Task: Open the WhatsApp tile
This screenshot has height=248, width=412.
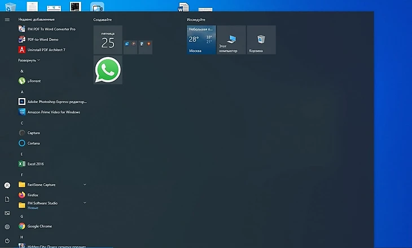Action: tap(108, 70)
